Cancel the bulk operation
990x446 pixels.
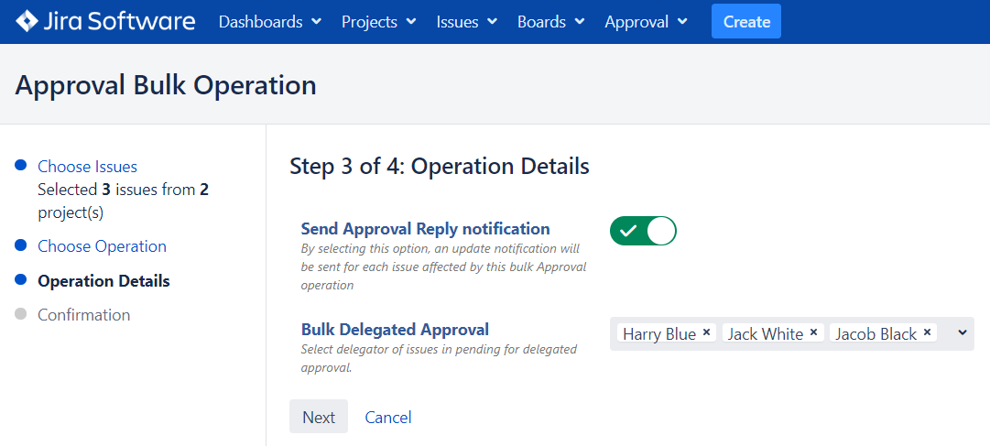[388, 417]
